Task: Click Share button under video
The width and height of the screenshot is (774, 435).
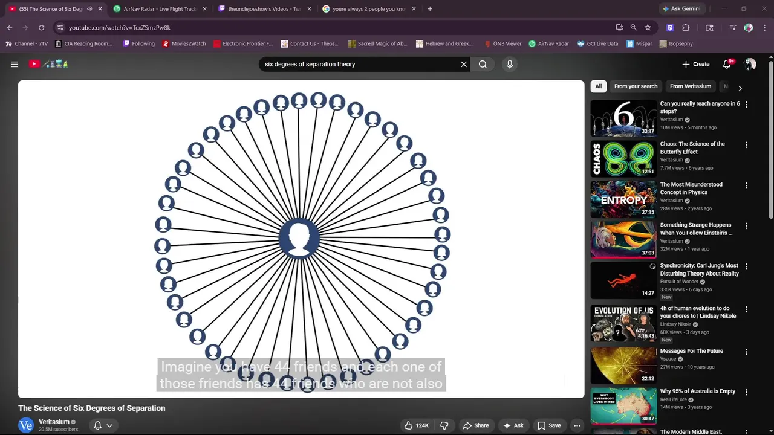Action: tap(475, 425)
